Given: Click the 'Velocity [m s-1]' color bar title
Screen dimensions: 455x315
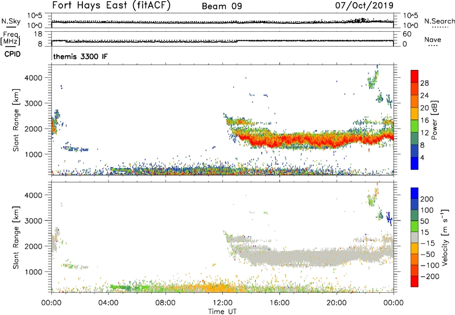Looking at the screenshot, I should [x=445, y=237].
